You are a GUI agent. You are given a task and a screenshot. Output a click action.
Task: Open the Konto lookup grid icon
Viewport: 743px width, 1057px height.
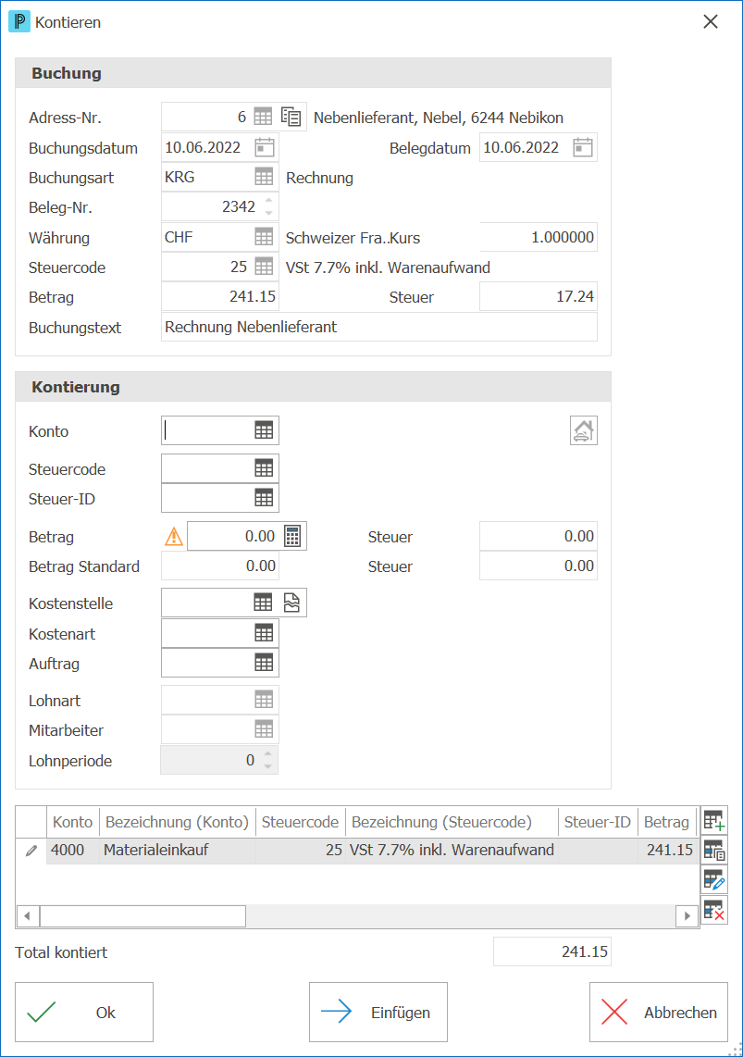[264, 430]
